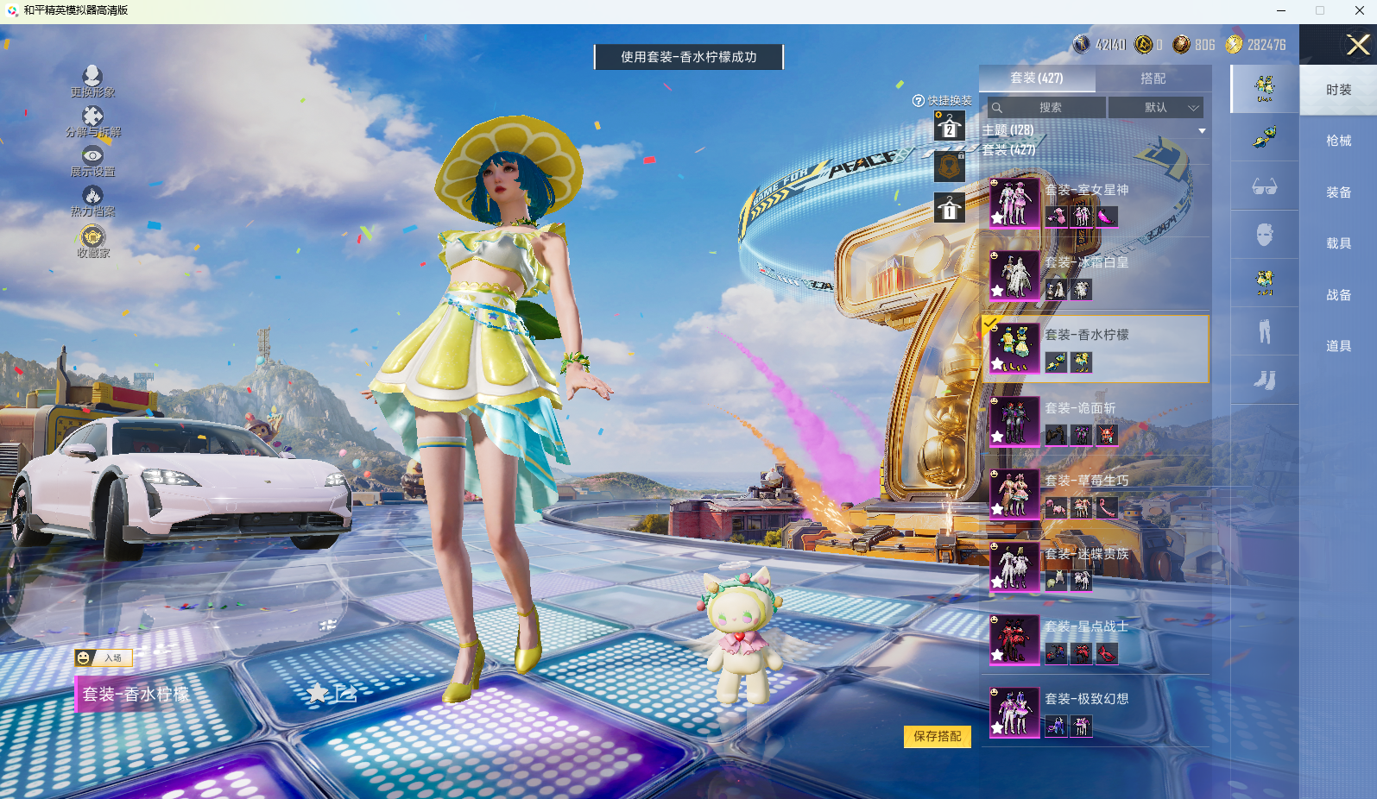Click the 套装-星点战士 name text
Image resolution: width=1377 pixels, height=799 pixels.
(1087, 626)
